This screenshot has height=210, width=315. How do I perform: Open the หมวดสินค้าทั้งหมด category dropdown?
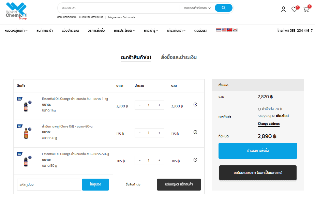197,8
